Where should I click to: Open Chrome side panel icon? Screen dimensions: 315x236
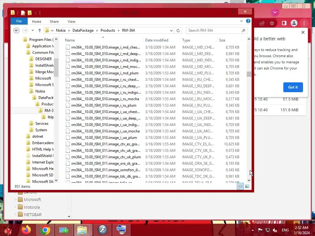point(284,23)
